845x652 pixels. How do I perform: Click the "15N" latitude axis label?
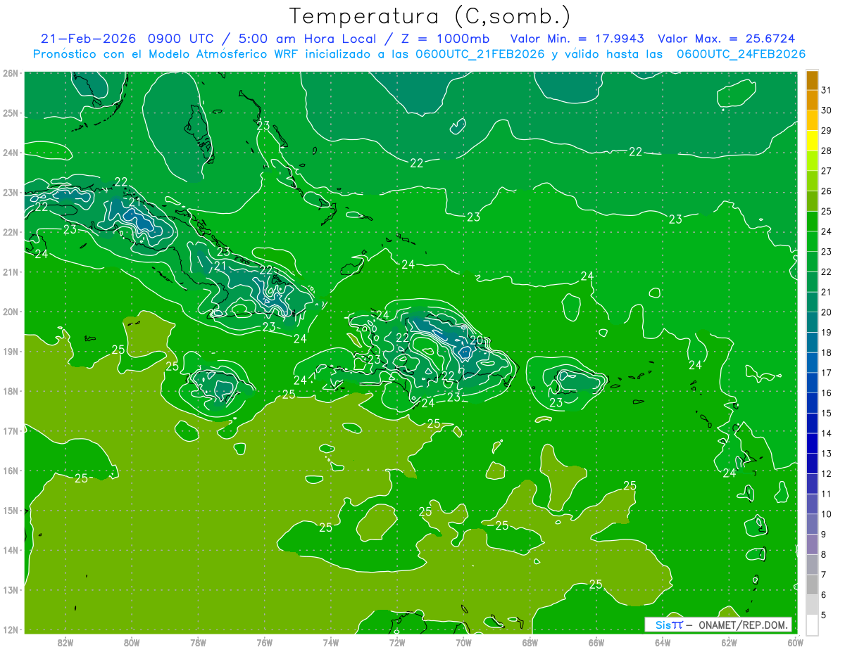pos(10,510)
